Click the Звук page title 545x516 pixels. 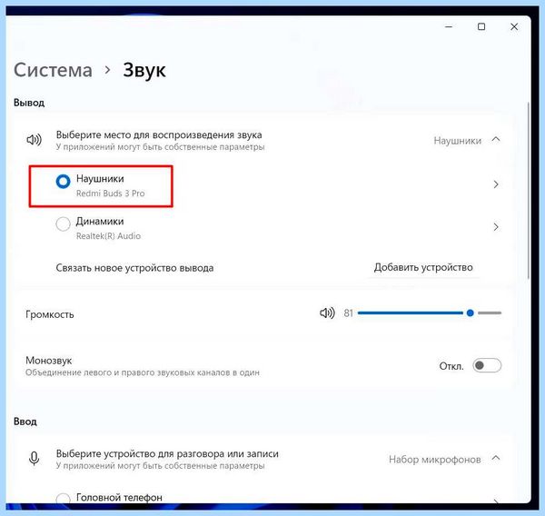pyautogui.click(x=144, y=71)
